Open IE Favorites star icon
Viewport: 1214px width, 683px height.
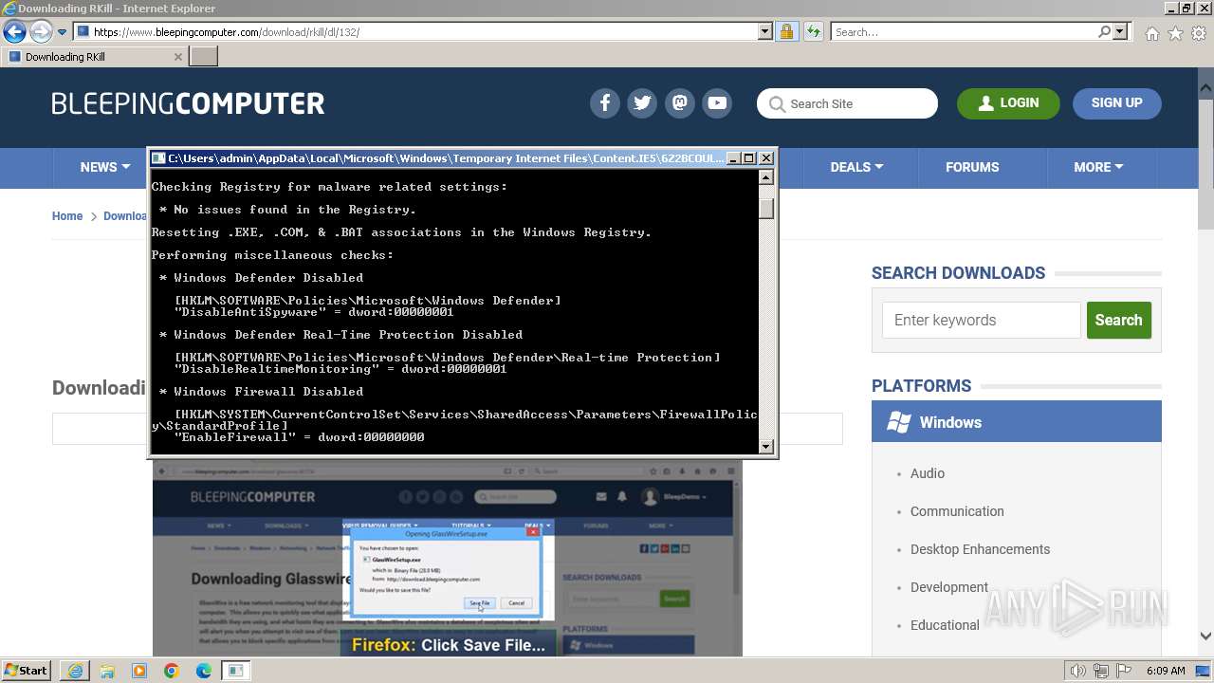[1175, 33]
